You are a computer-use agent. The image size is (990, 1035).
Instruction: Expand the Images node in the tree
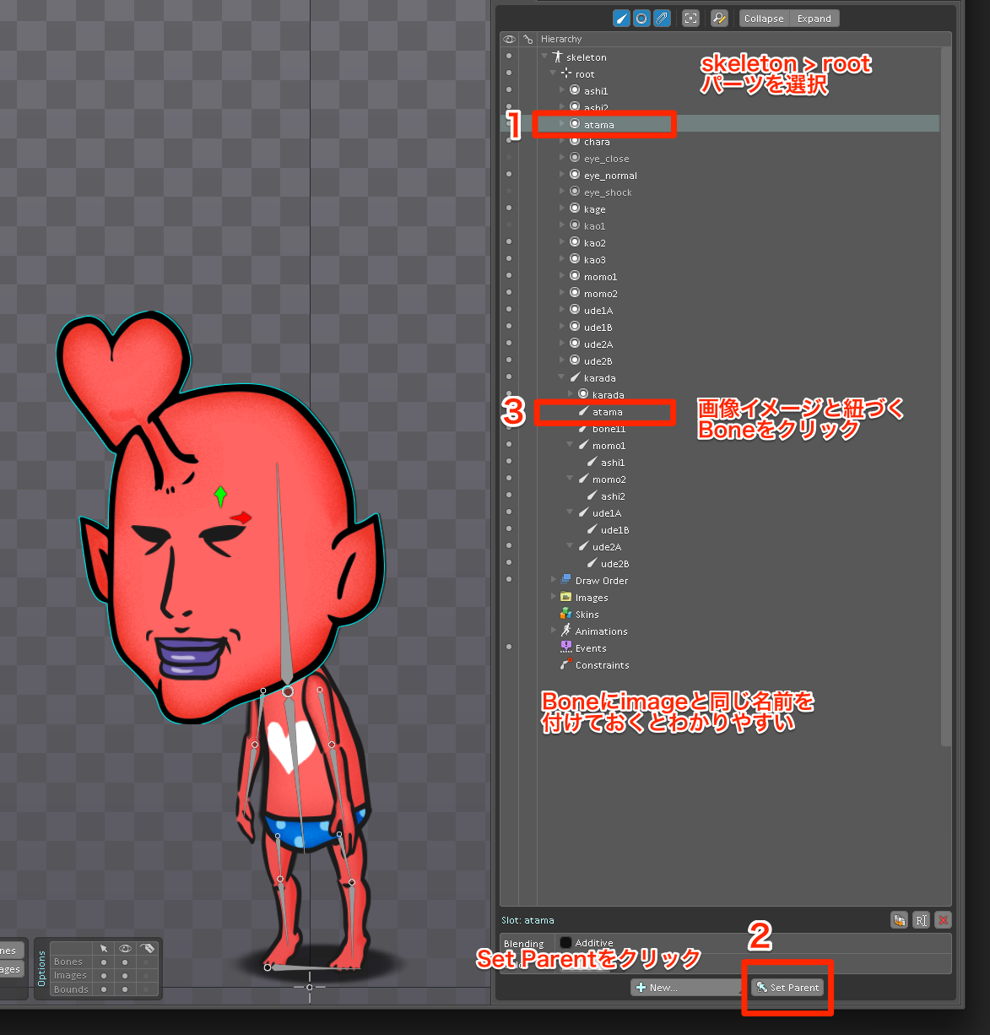click(553, 597)
